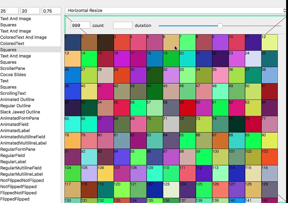
Task: Click the dark blue square numbered 122
Action: (x=155, y=190)
